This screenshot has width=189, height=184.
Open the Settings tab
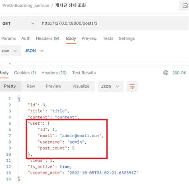[x=127, y=38]
